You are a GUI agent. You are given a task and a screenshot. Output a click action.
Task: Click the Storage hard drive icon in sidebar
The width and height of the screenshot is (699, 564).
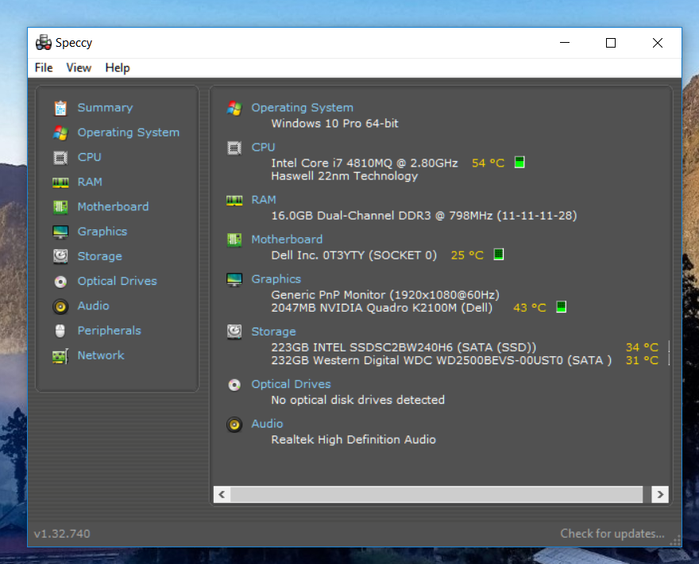click(x=60, y=256)
